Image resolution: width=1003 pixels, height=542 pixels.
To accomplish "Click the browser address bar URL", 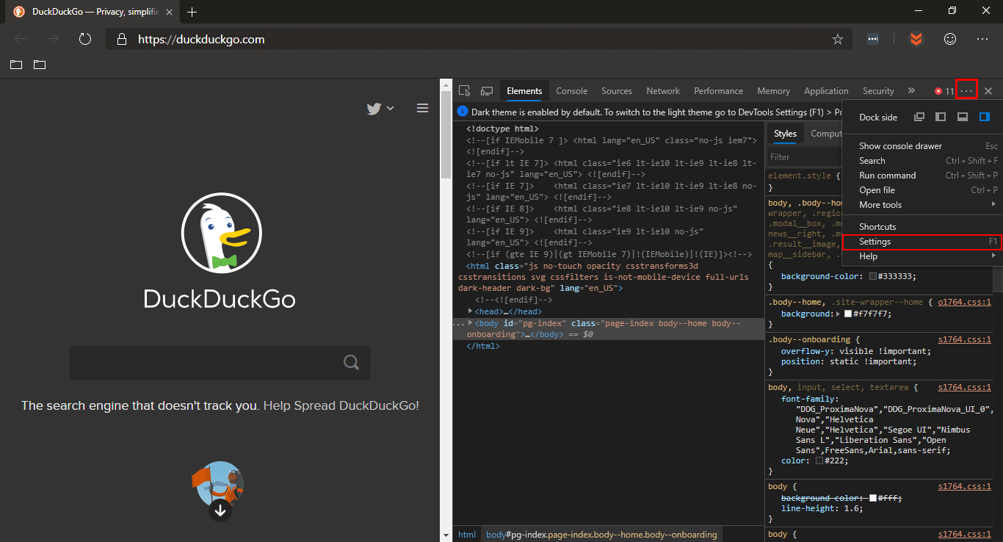I will point(201,40).
